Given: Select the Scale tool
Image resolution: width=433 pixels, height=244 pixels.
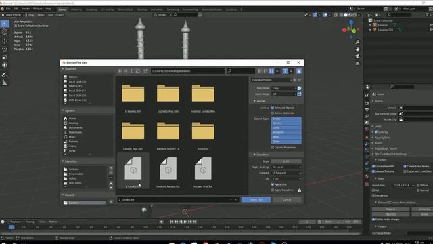Looking at the screenshot, I should point(5,57).
